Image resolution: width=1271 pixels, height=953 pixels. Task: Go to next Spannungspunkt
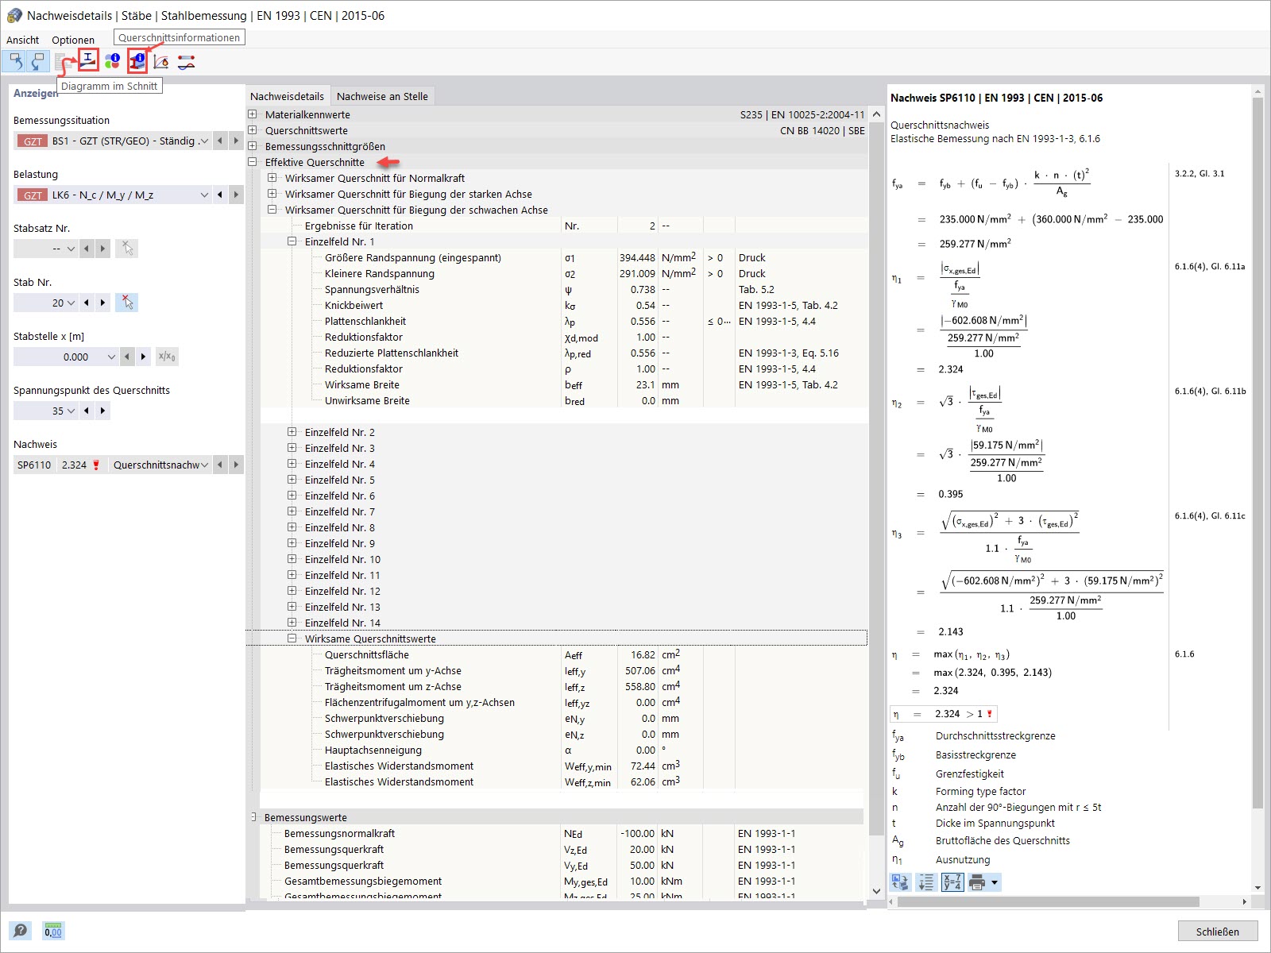click(102, 411)
